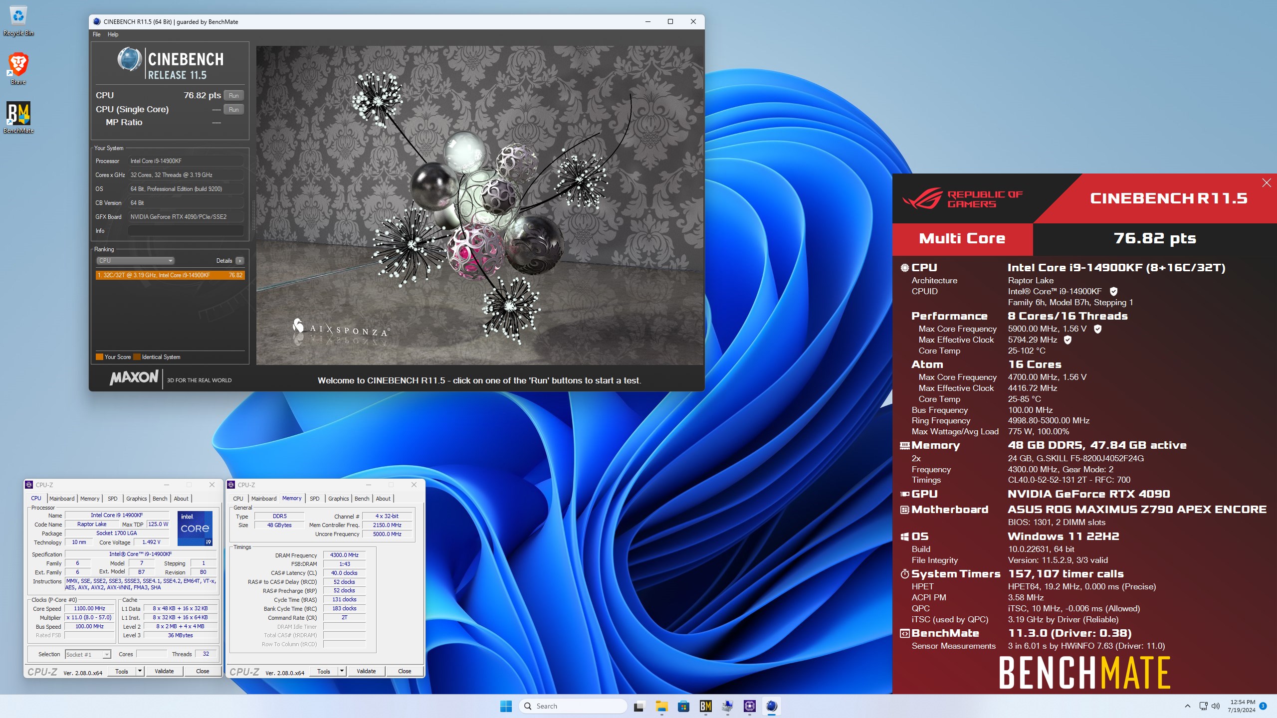Open the SPD tab in left CPU-Z
Image resolution: width=1277 pixels, height=718 pixels.
pos(113,499)
